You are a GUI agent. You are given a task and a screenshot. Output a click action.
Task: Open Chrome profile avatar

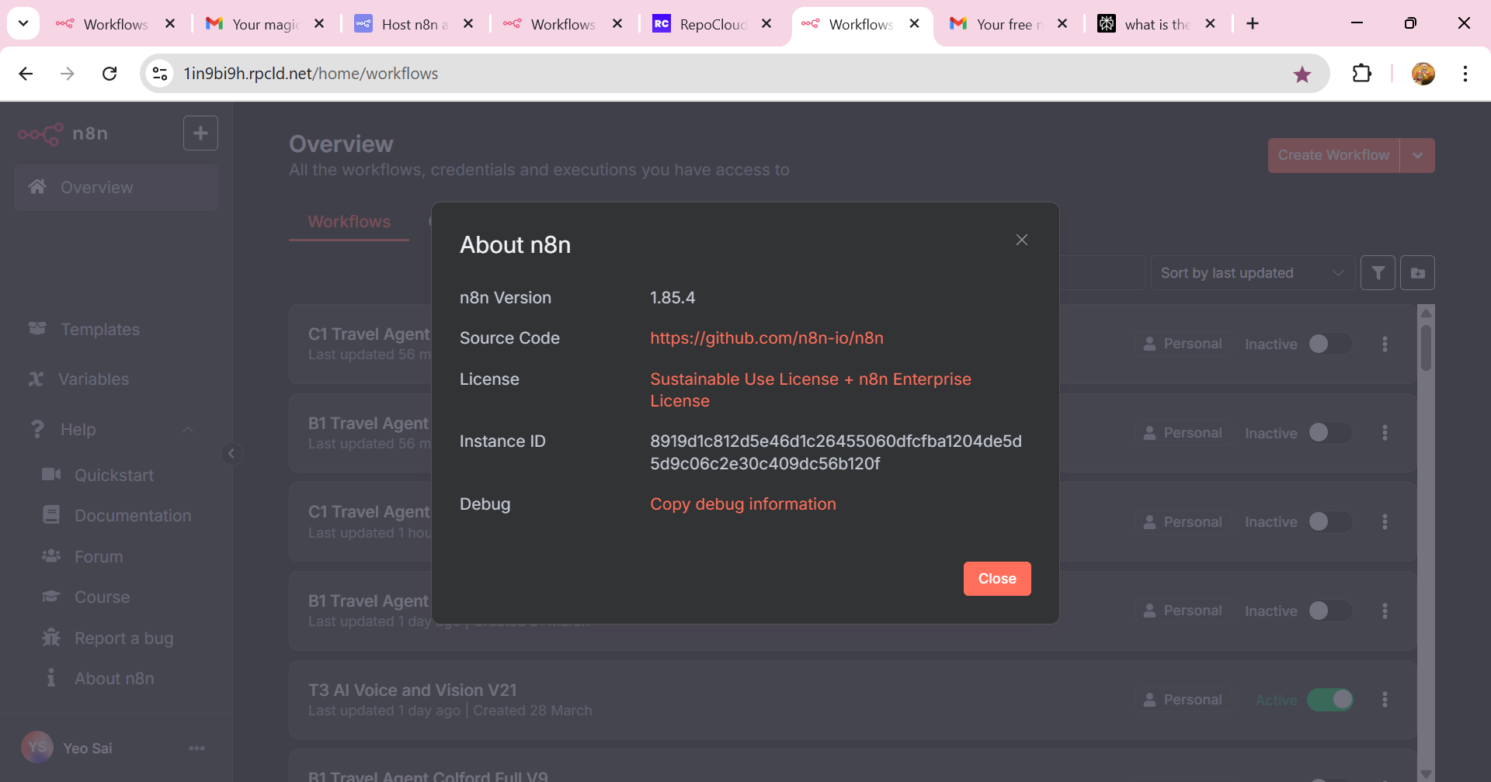(1423, 74)
